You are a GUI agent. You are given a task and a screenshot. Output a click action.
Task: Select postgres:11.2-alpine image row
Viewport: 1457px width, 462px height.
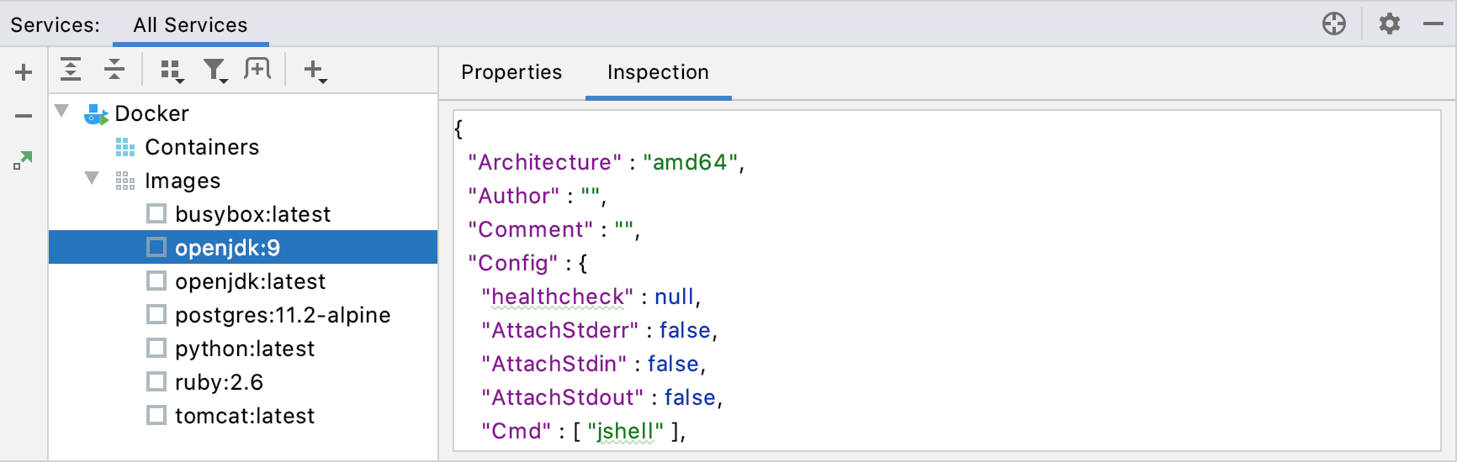(243, 315)
